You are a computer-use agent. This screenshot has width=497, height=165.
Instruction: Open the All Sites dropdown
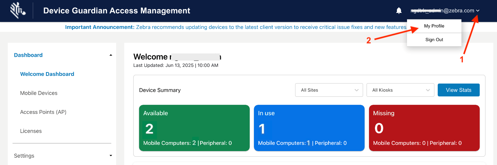(329, 90)
